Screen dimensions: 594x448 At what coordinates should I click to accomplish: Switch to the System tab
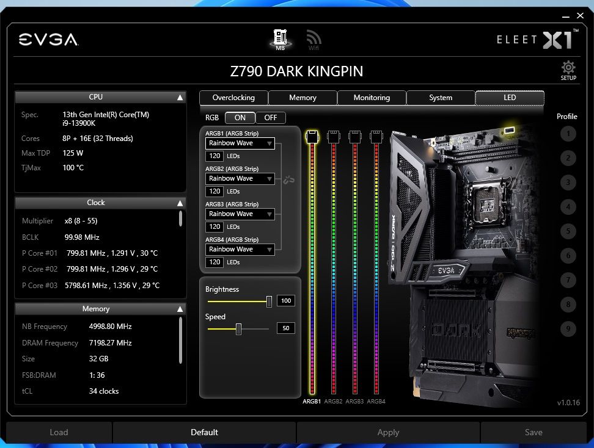pos(441,98)
